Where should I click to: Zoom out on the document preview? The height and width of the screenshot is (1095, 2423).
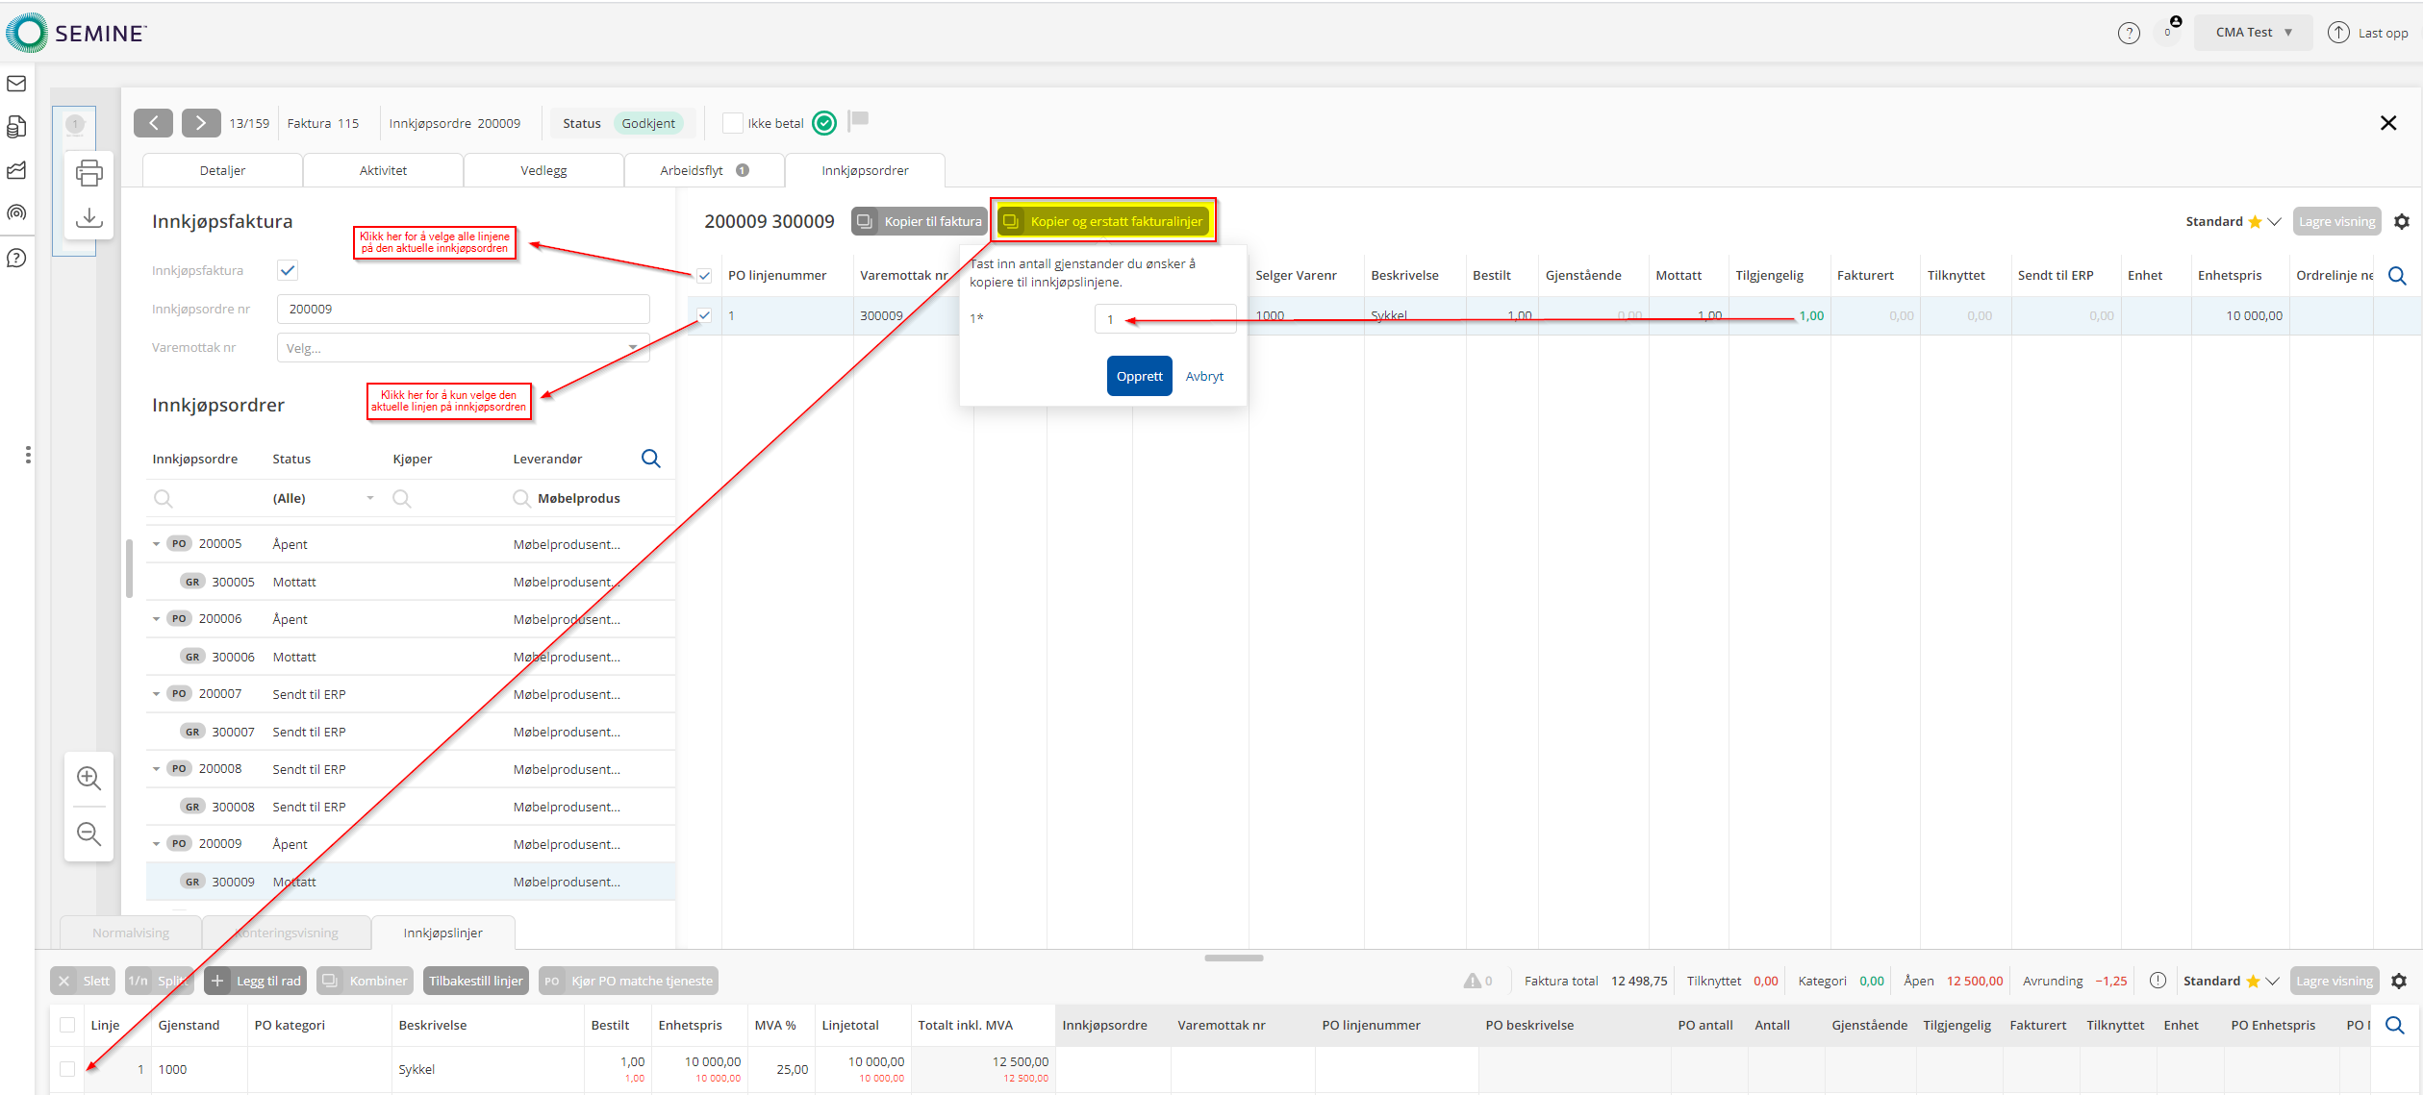[x=88, y=834]
